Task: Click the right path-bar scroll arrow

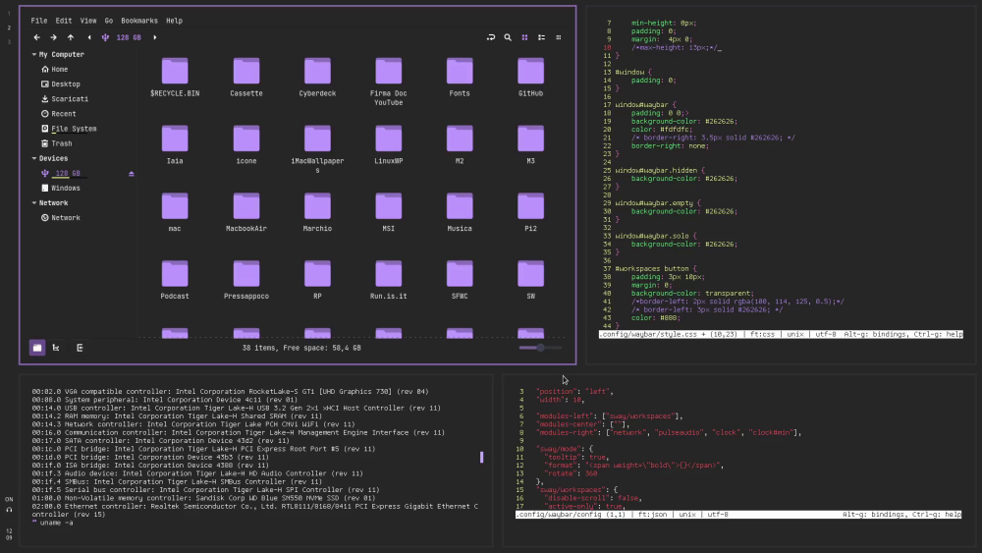Action: [155, 37]
